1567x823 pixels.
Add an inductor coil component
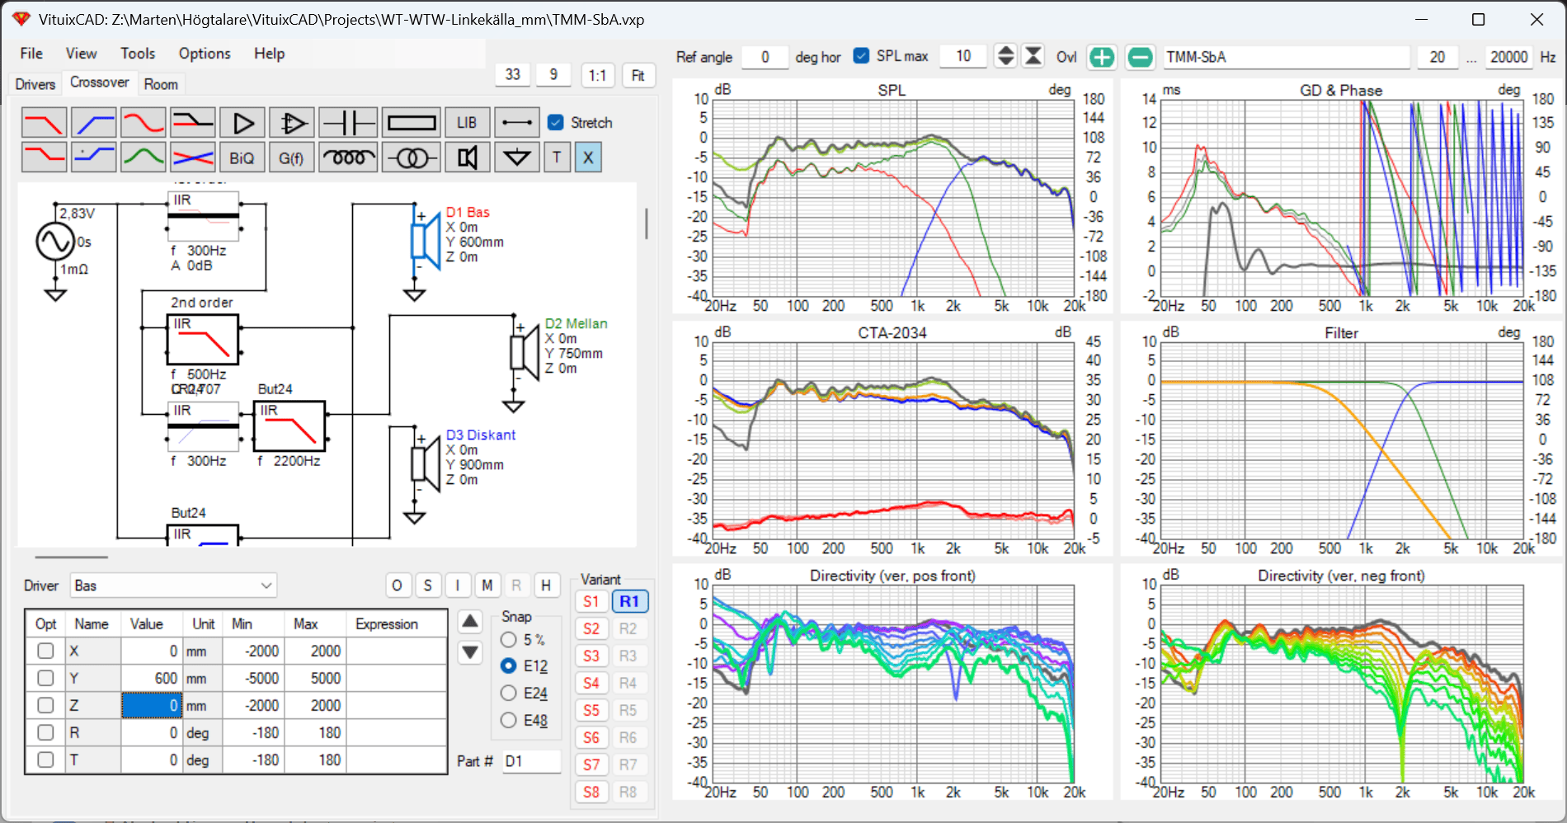(x=348, y=158)
